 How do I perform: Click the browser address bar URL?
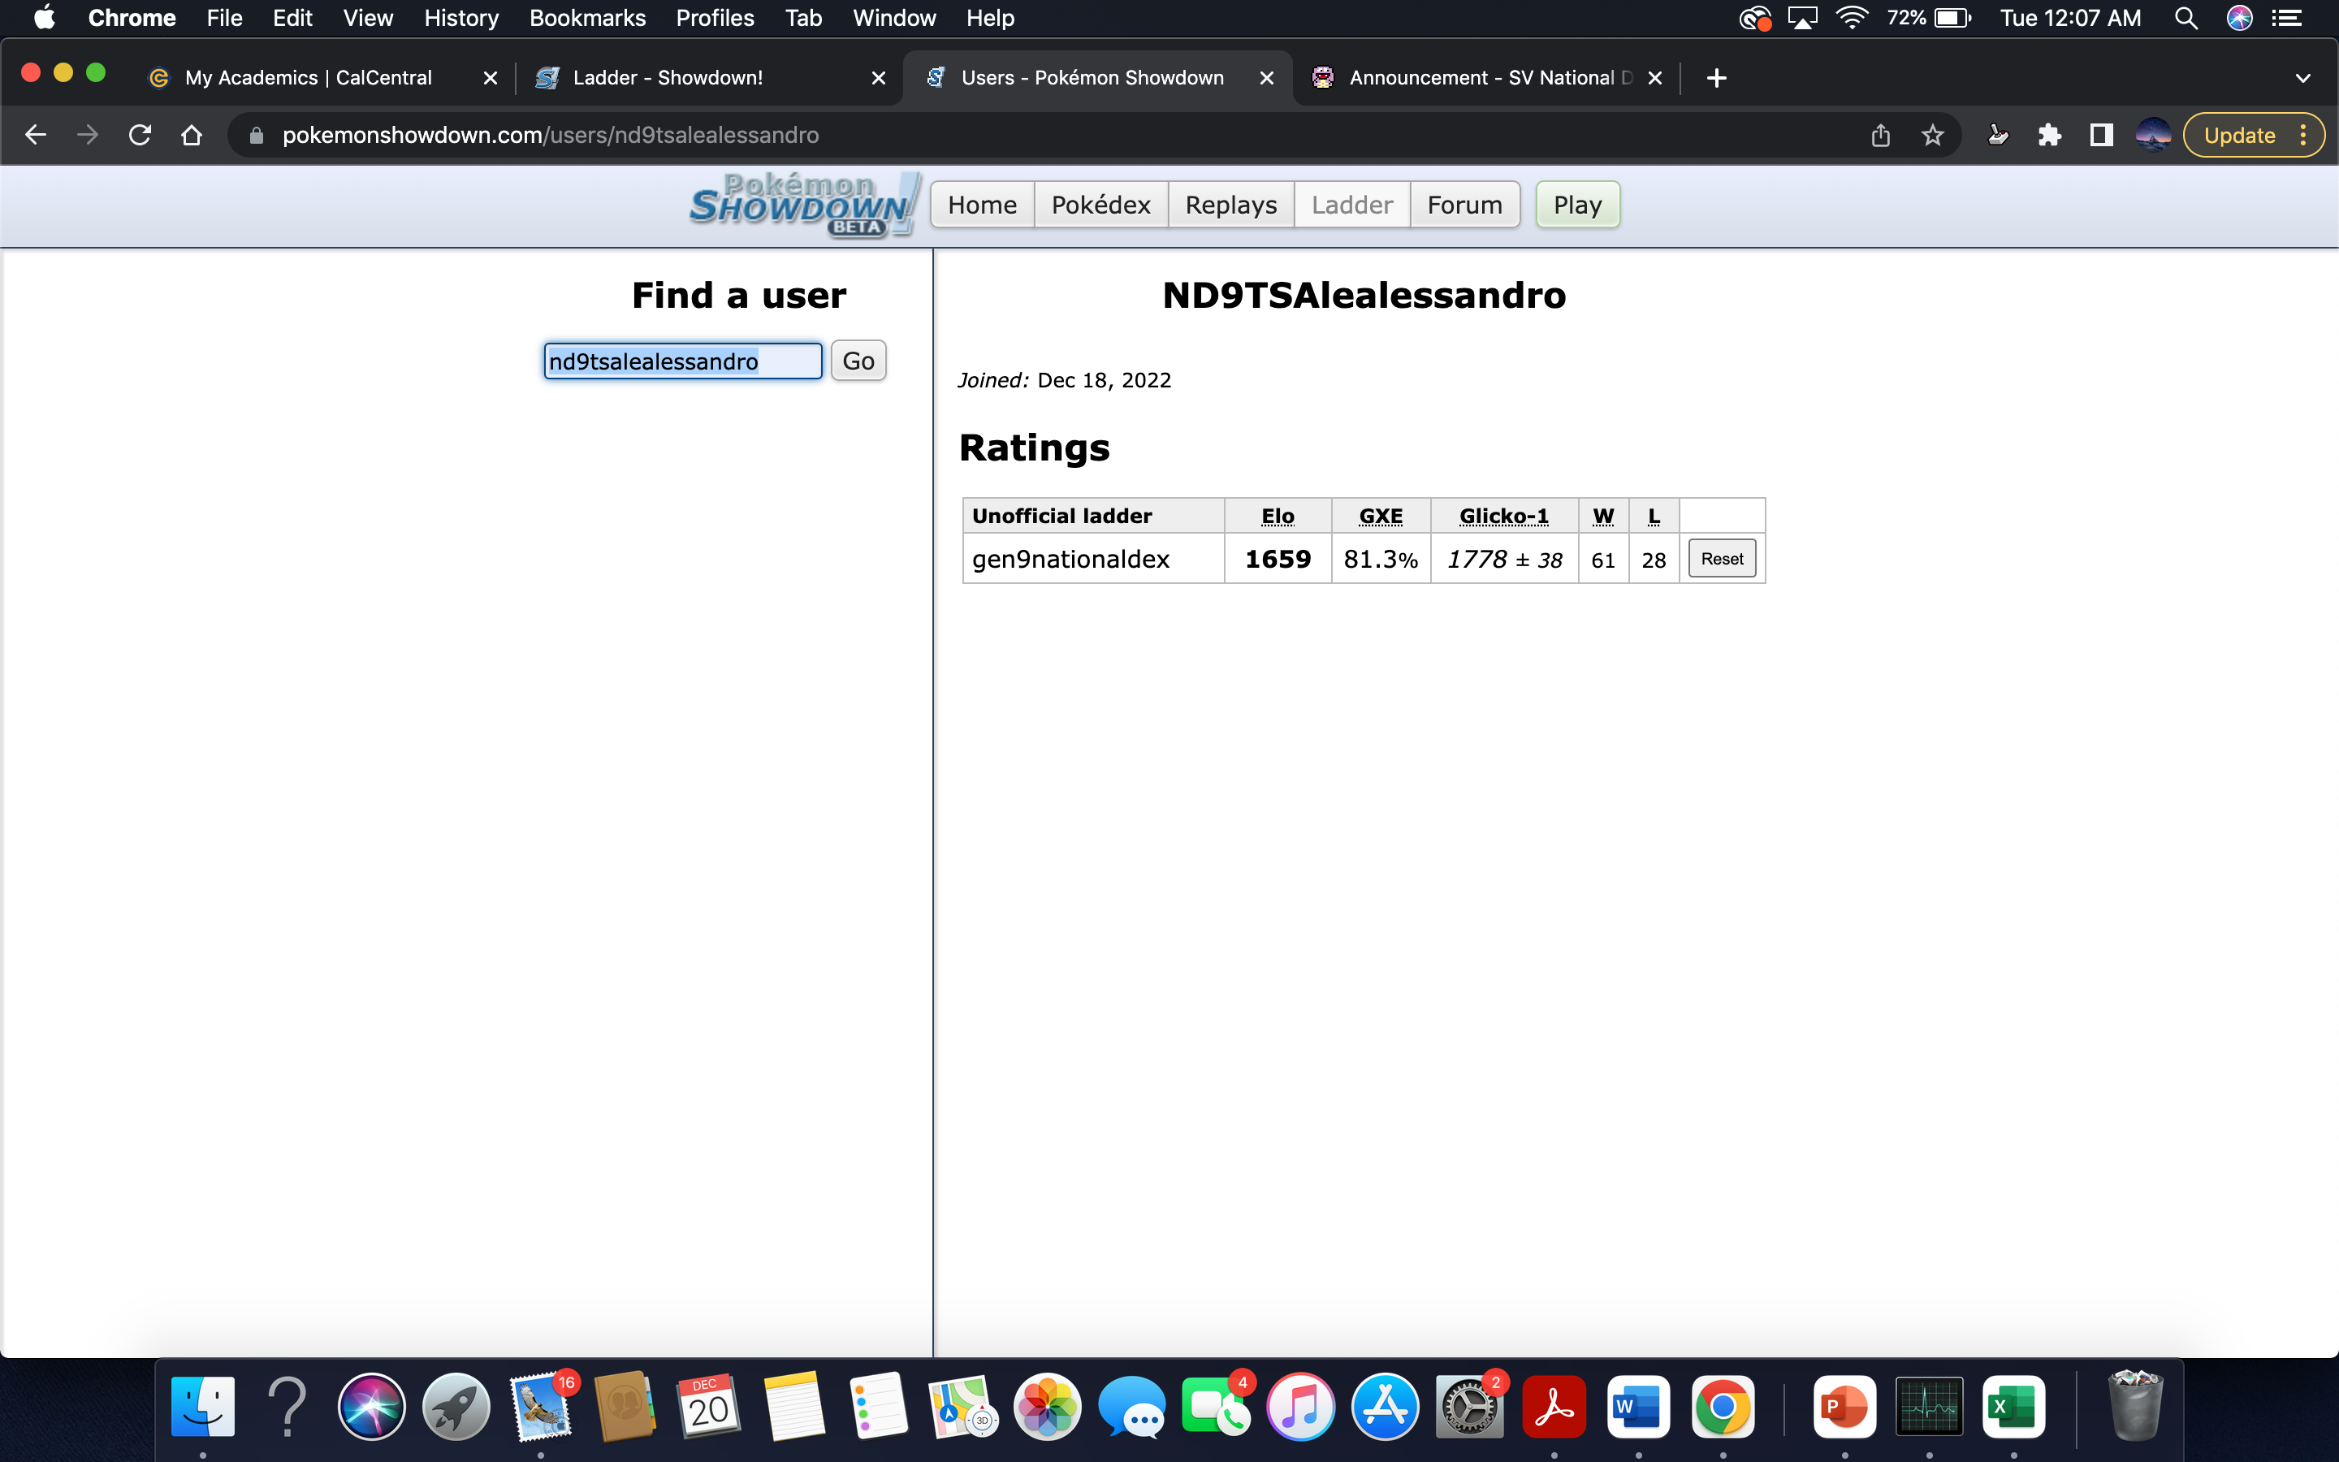pyautogui.click(x=550, y=136)
